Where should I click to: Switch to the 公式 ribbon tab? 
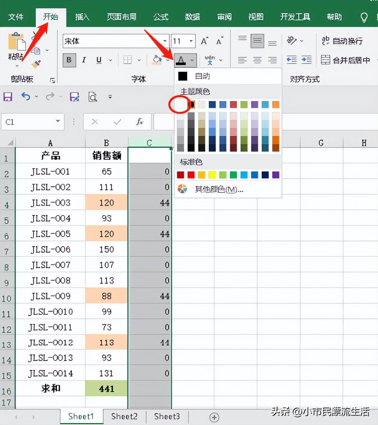[x=161, y=17]
